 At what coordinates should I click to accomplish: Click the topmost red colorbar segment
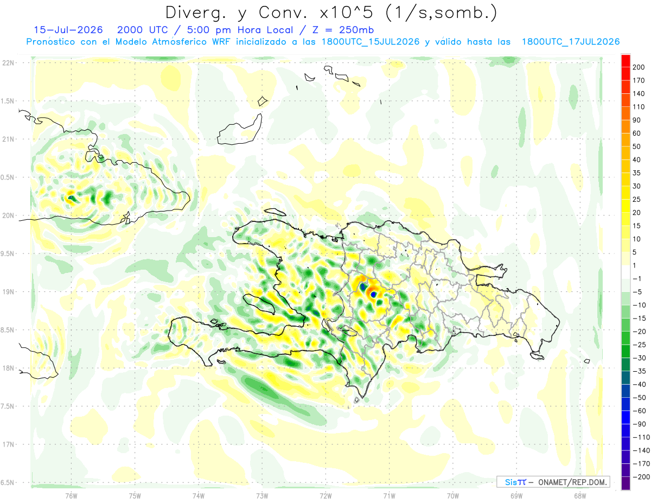pyautogui.click(x=626, y=60)
